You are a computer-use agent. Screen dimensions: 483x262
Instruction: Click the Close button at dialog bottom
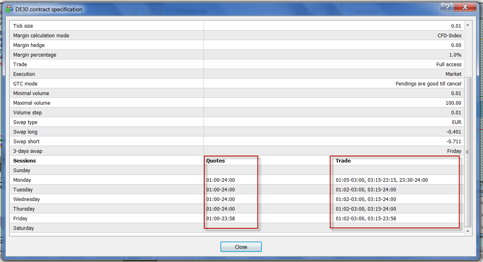pyautogui.click(x=241, y=247)
